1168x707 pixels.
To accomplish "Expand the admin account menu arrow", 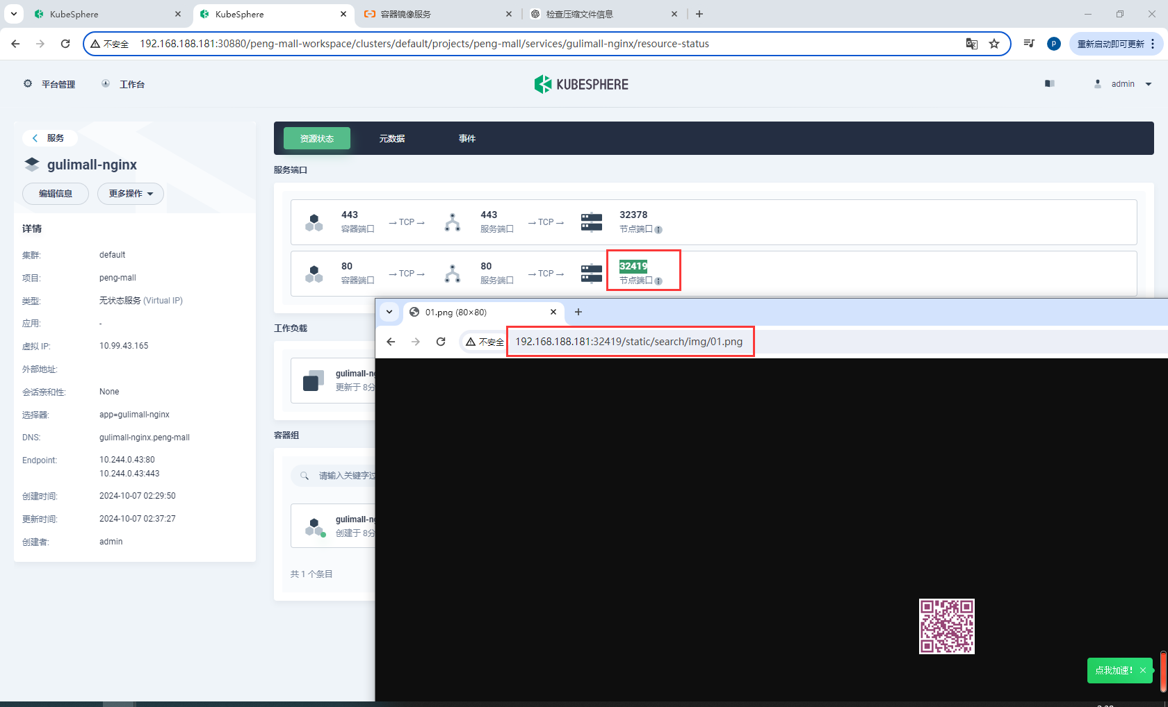I will [1149, 84].
